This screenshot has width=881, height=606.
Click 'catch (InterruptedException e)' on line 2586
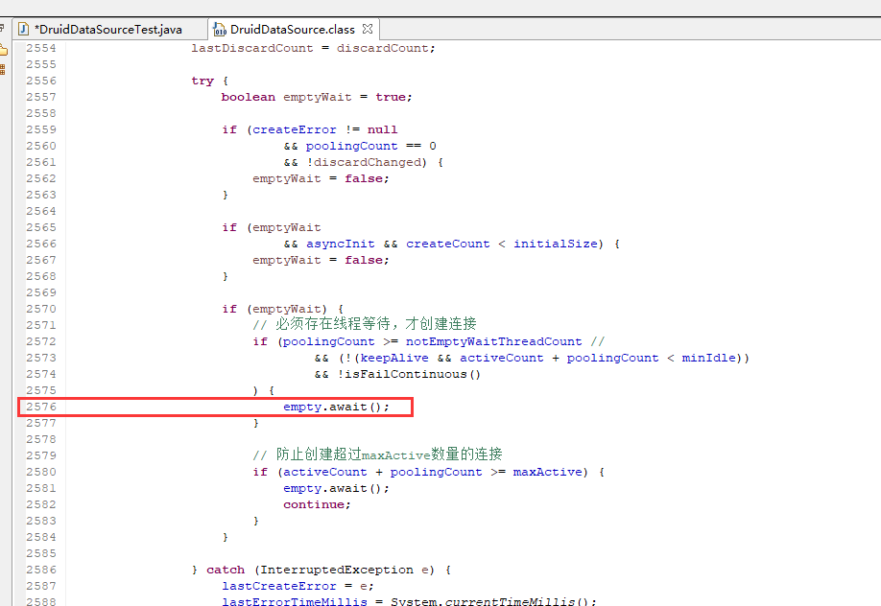pyautogui.click(x=321, y=570)
